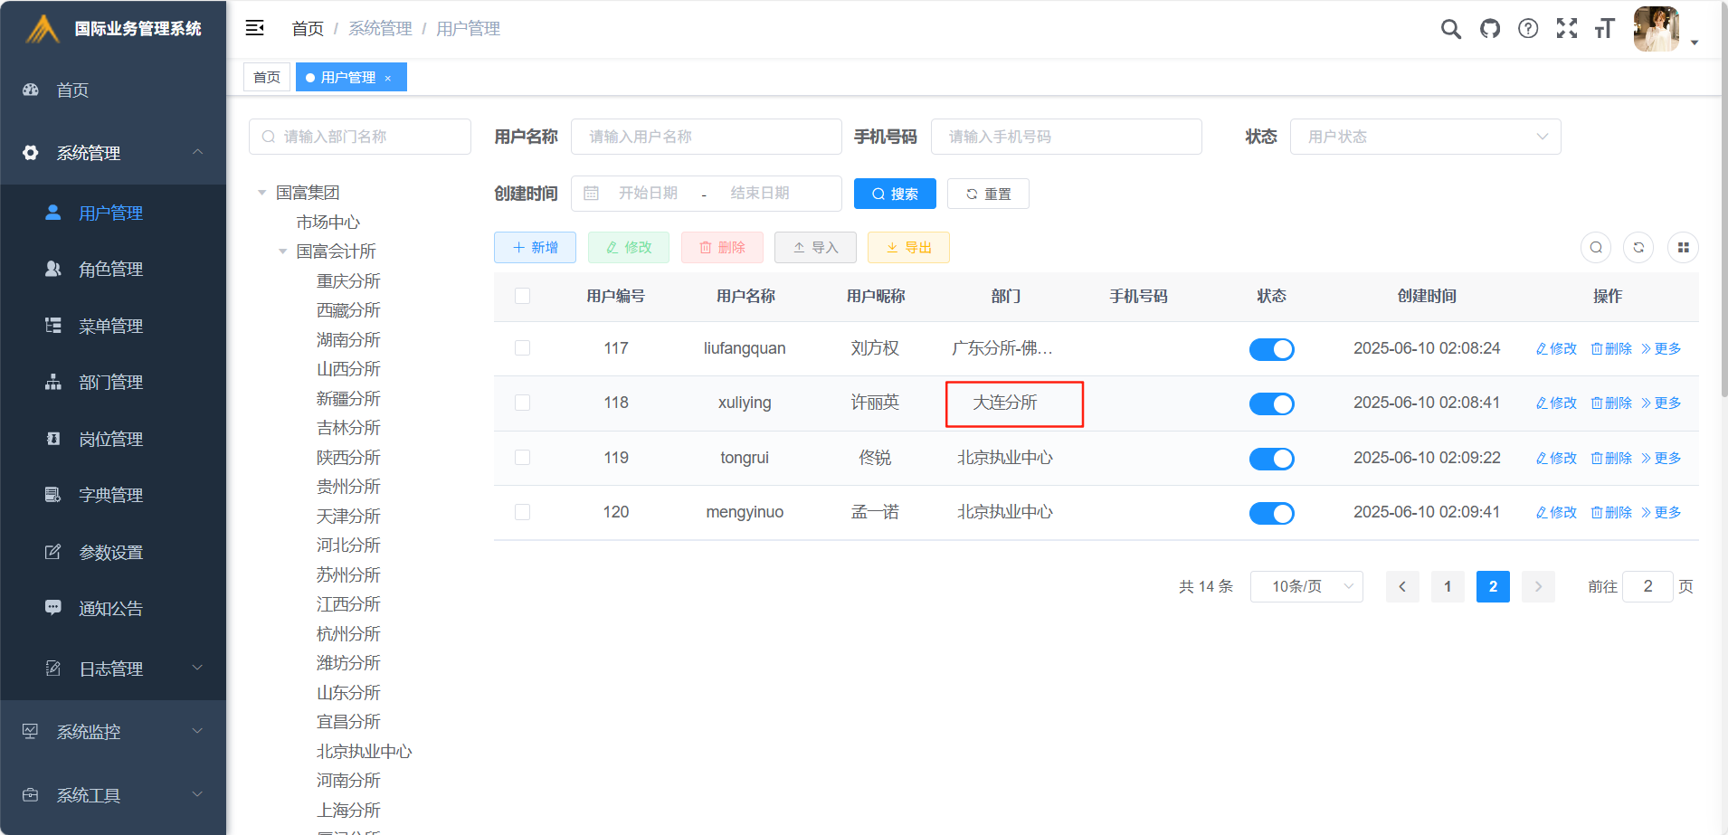The height and width of the screenshot is (835, 1728).
Task: Click the 创建时间 start date field
Action: click(648, 194)
